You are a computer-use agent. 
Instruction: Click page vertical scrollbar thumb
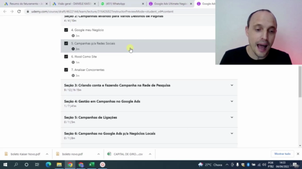coord(300,82)
